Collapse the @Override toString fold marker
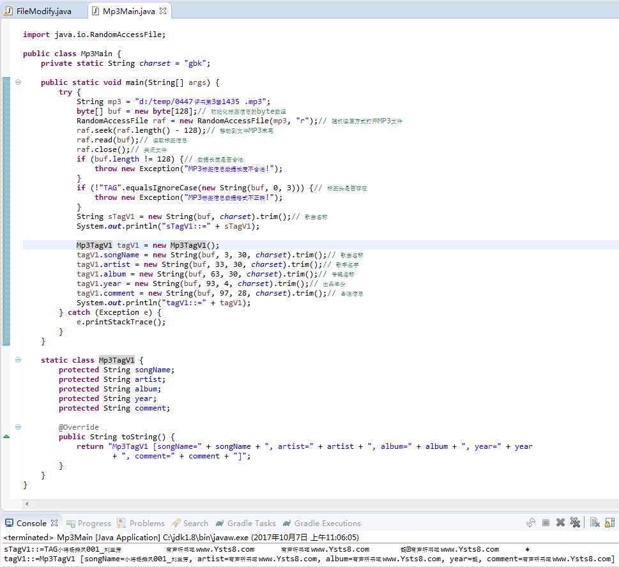This screenshot has height=567, width=619. tap(18, 427)
